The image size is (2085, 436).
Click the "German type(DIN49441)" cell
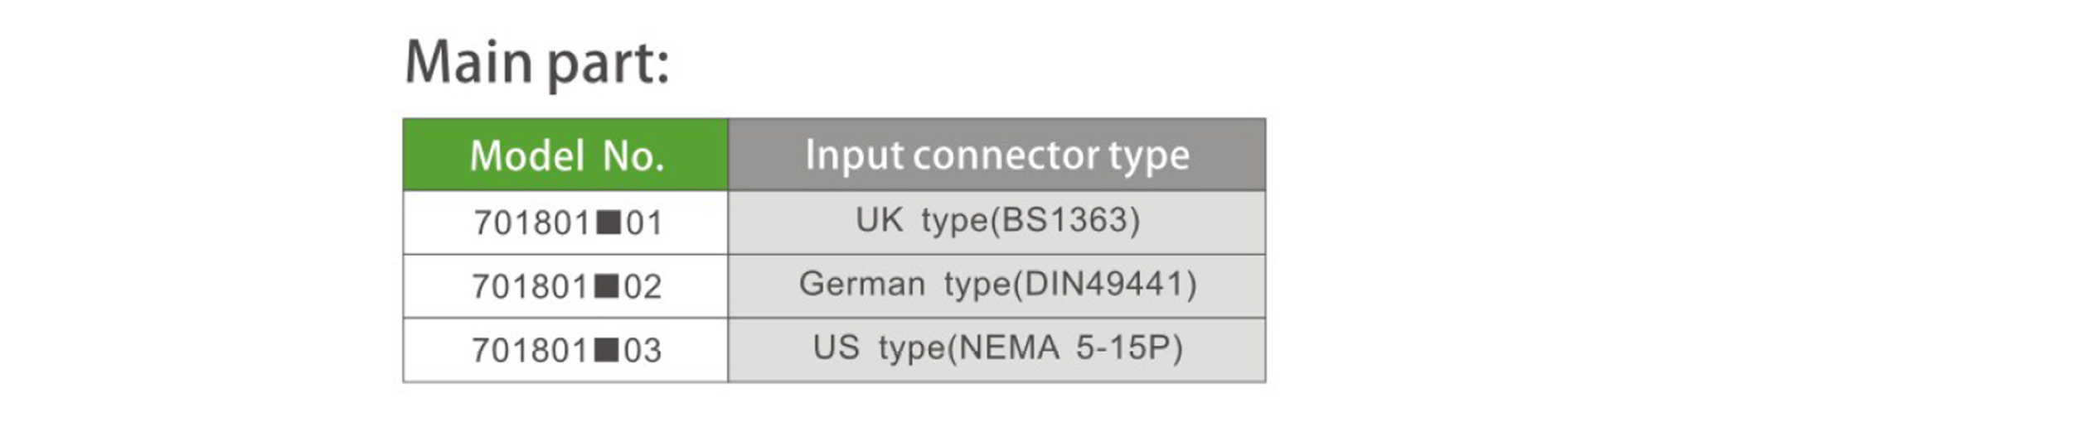click(996, 285)
